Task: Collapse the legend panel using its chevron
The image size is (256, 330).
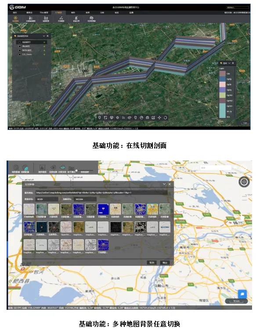Action: pyautogui.click(x=229, y=63)
